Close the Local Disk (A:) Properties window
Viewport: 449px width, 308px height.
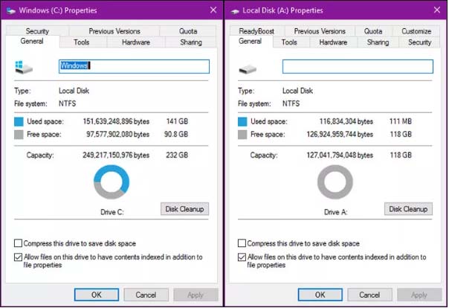tap(437, 10)
